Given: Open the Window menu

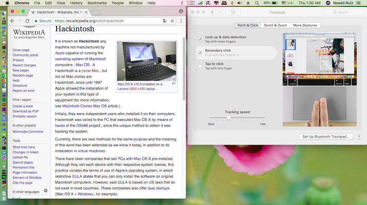Looking at the screenshot, I should (x=135, y=3).
